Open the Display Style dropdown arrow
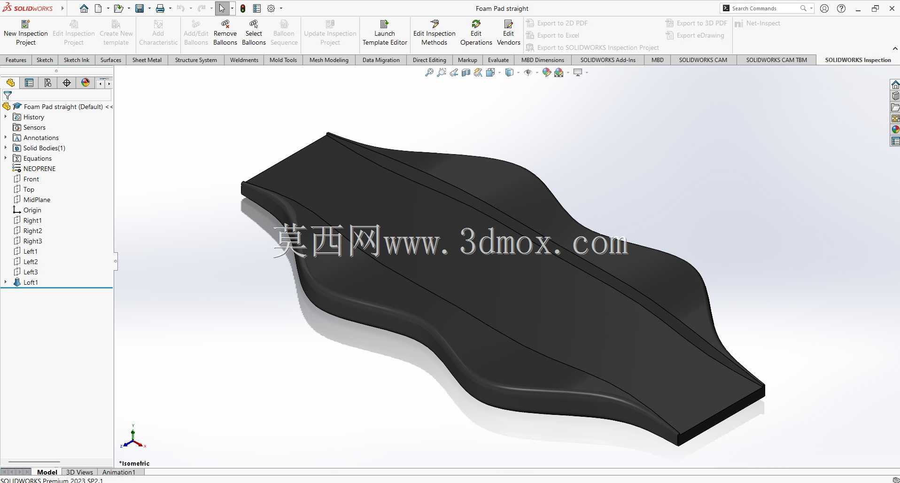900x483 pixels. click(518, 72)
